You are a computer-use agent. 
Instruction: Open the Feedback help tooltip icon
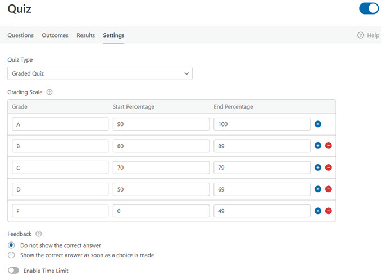tap(39, 234)
